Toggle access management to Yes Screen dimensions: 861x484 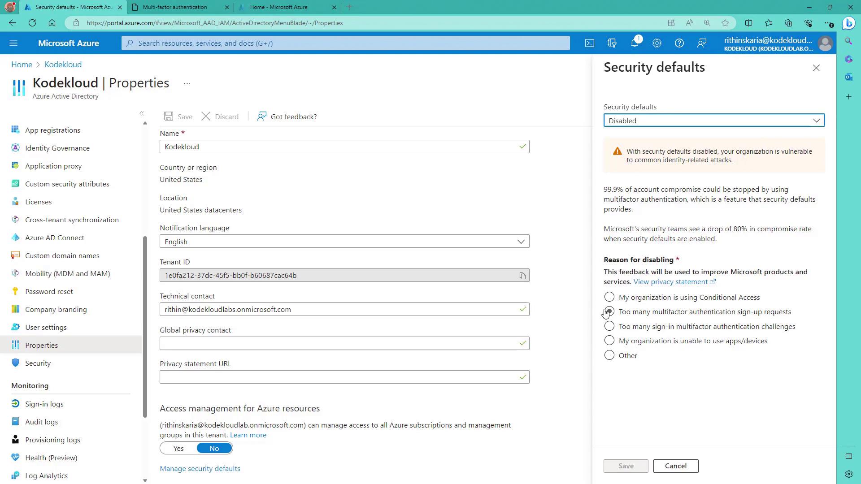pos(178,448)
